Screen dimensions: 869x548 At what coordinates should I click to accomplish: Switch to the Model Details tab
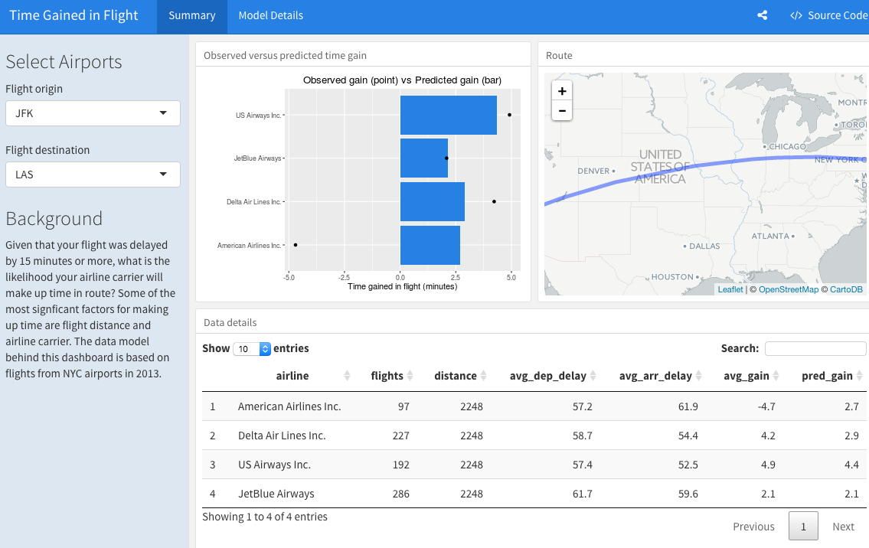pos(270,15)
